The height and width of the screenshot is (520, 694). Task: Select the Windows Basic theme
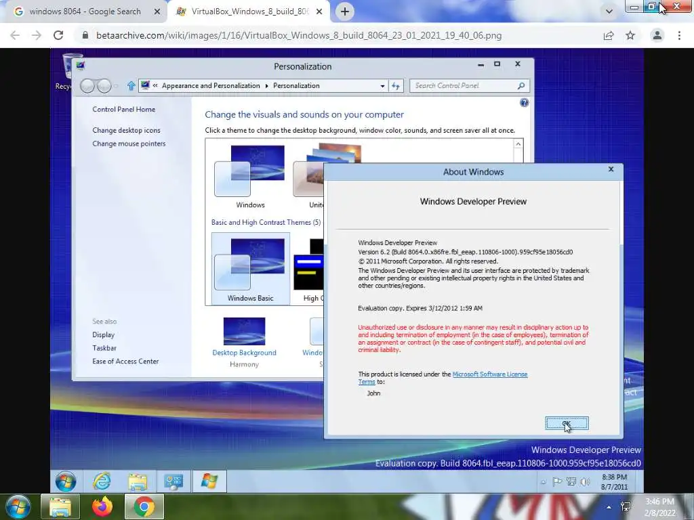click(x=251, y=269)
